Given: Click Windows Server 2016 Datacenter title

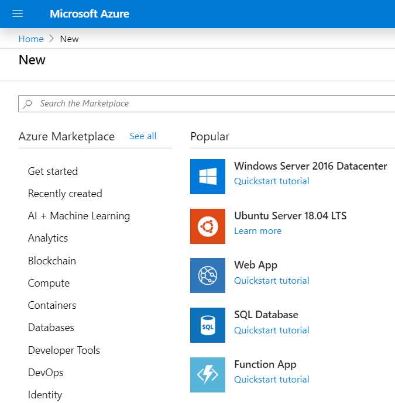Looking at the screenshot, I should [x=310, y=166].
